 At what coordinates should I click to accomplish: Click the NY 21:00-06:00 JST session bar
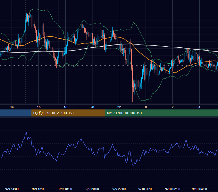pos(161,113)
